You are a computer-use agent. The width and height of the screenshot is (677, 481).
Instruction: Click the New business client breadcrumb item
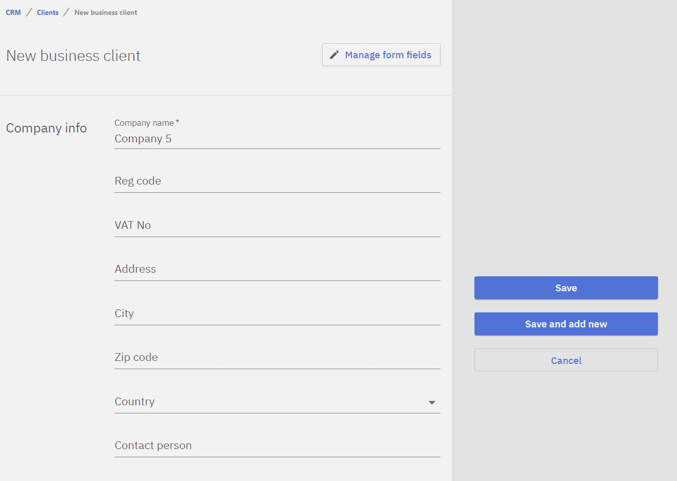tap(106, 12)
